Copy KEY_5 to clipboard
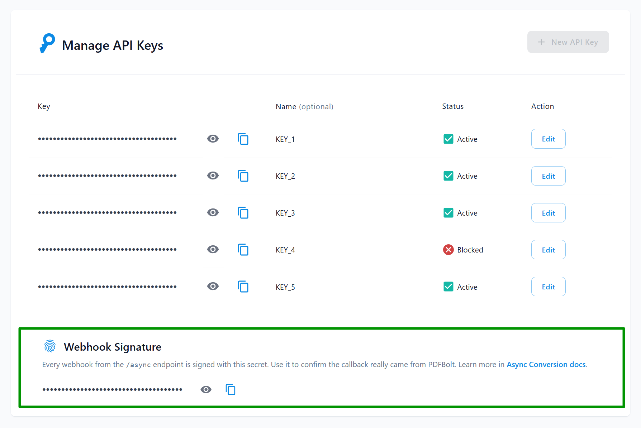Viewport: 641px width, 428px height. [243, 287]
